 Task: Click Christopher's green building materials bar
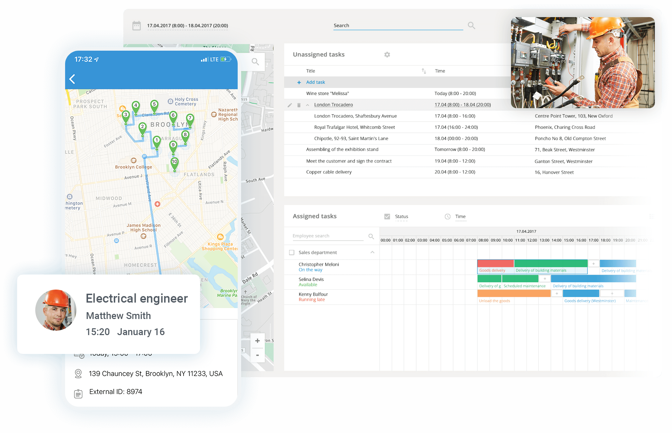[x=551, y=263]
